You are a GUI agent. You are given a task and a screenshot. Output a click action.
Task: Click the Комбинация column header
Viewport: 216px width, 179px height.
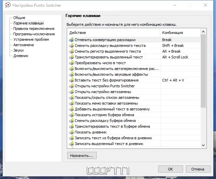click(180, 33)
